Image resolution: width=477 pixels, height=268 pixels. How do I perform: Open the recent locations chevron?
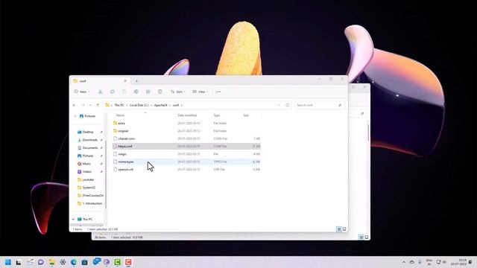(x=90, y=105)
